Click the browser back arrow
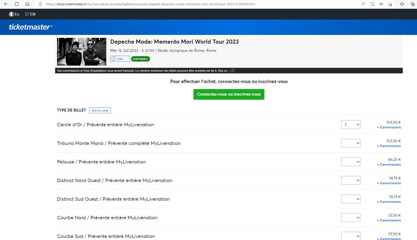 [x=6, y=4]
